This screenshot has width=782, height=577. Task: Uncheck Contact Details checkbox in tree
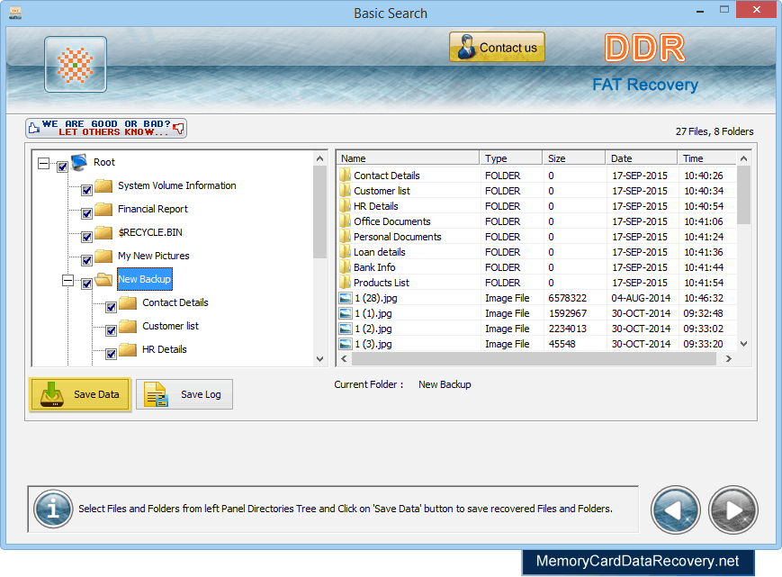[112, 307]
